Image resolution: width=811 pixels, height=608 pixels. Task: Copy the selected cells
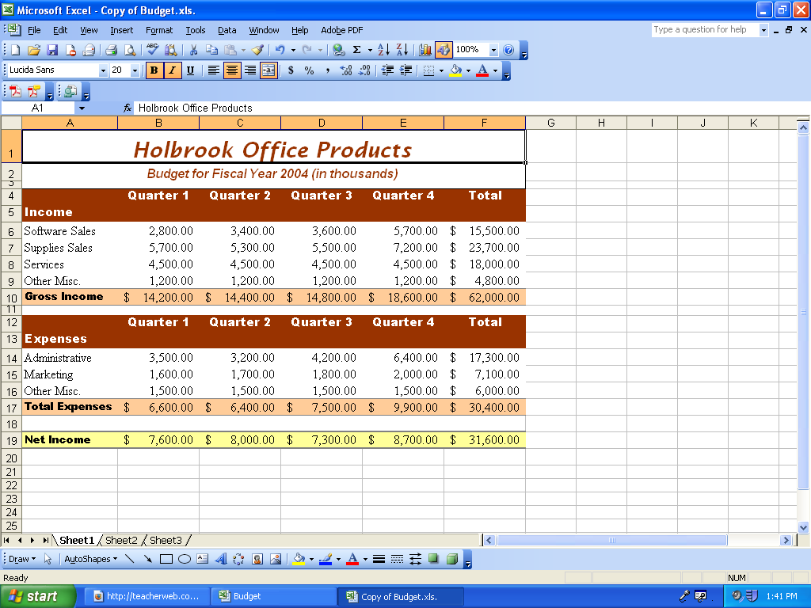[211, 50]
